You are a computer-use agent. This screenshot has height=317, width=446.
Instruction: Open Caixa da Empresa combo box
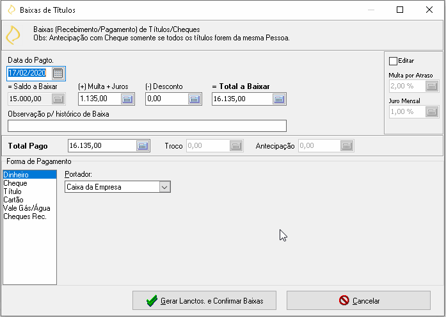[x=118, y=187]
